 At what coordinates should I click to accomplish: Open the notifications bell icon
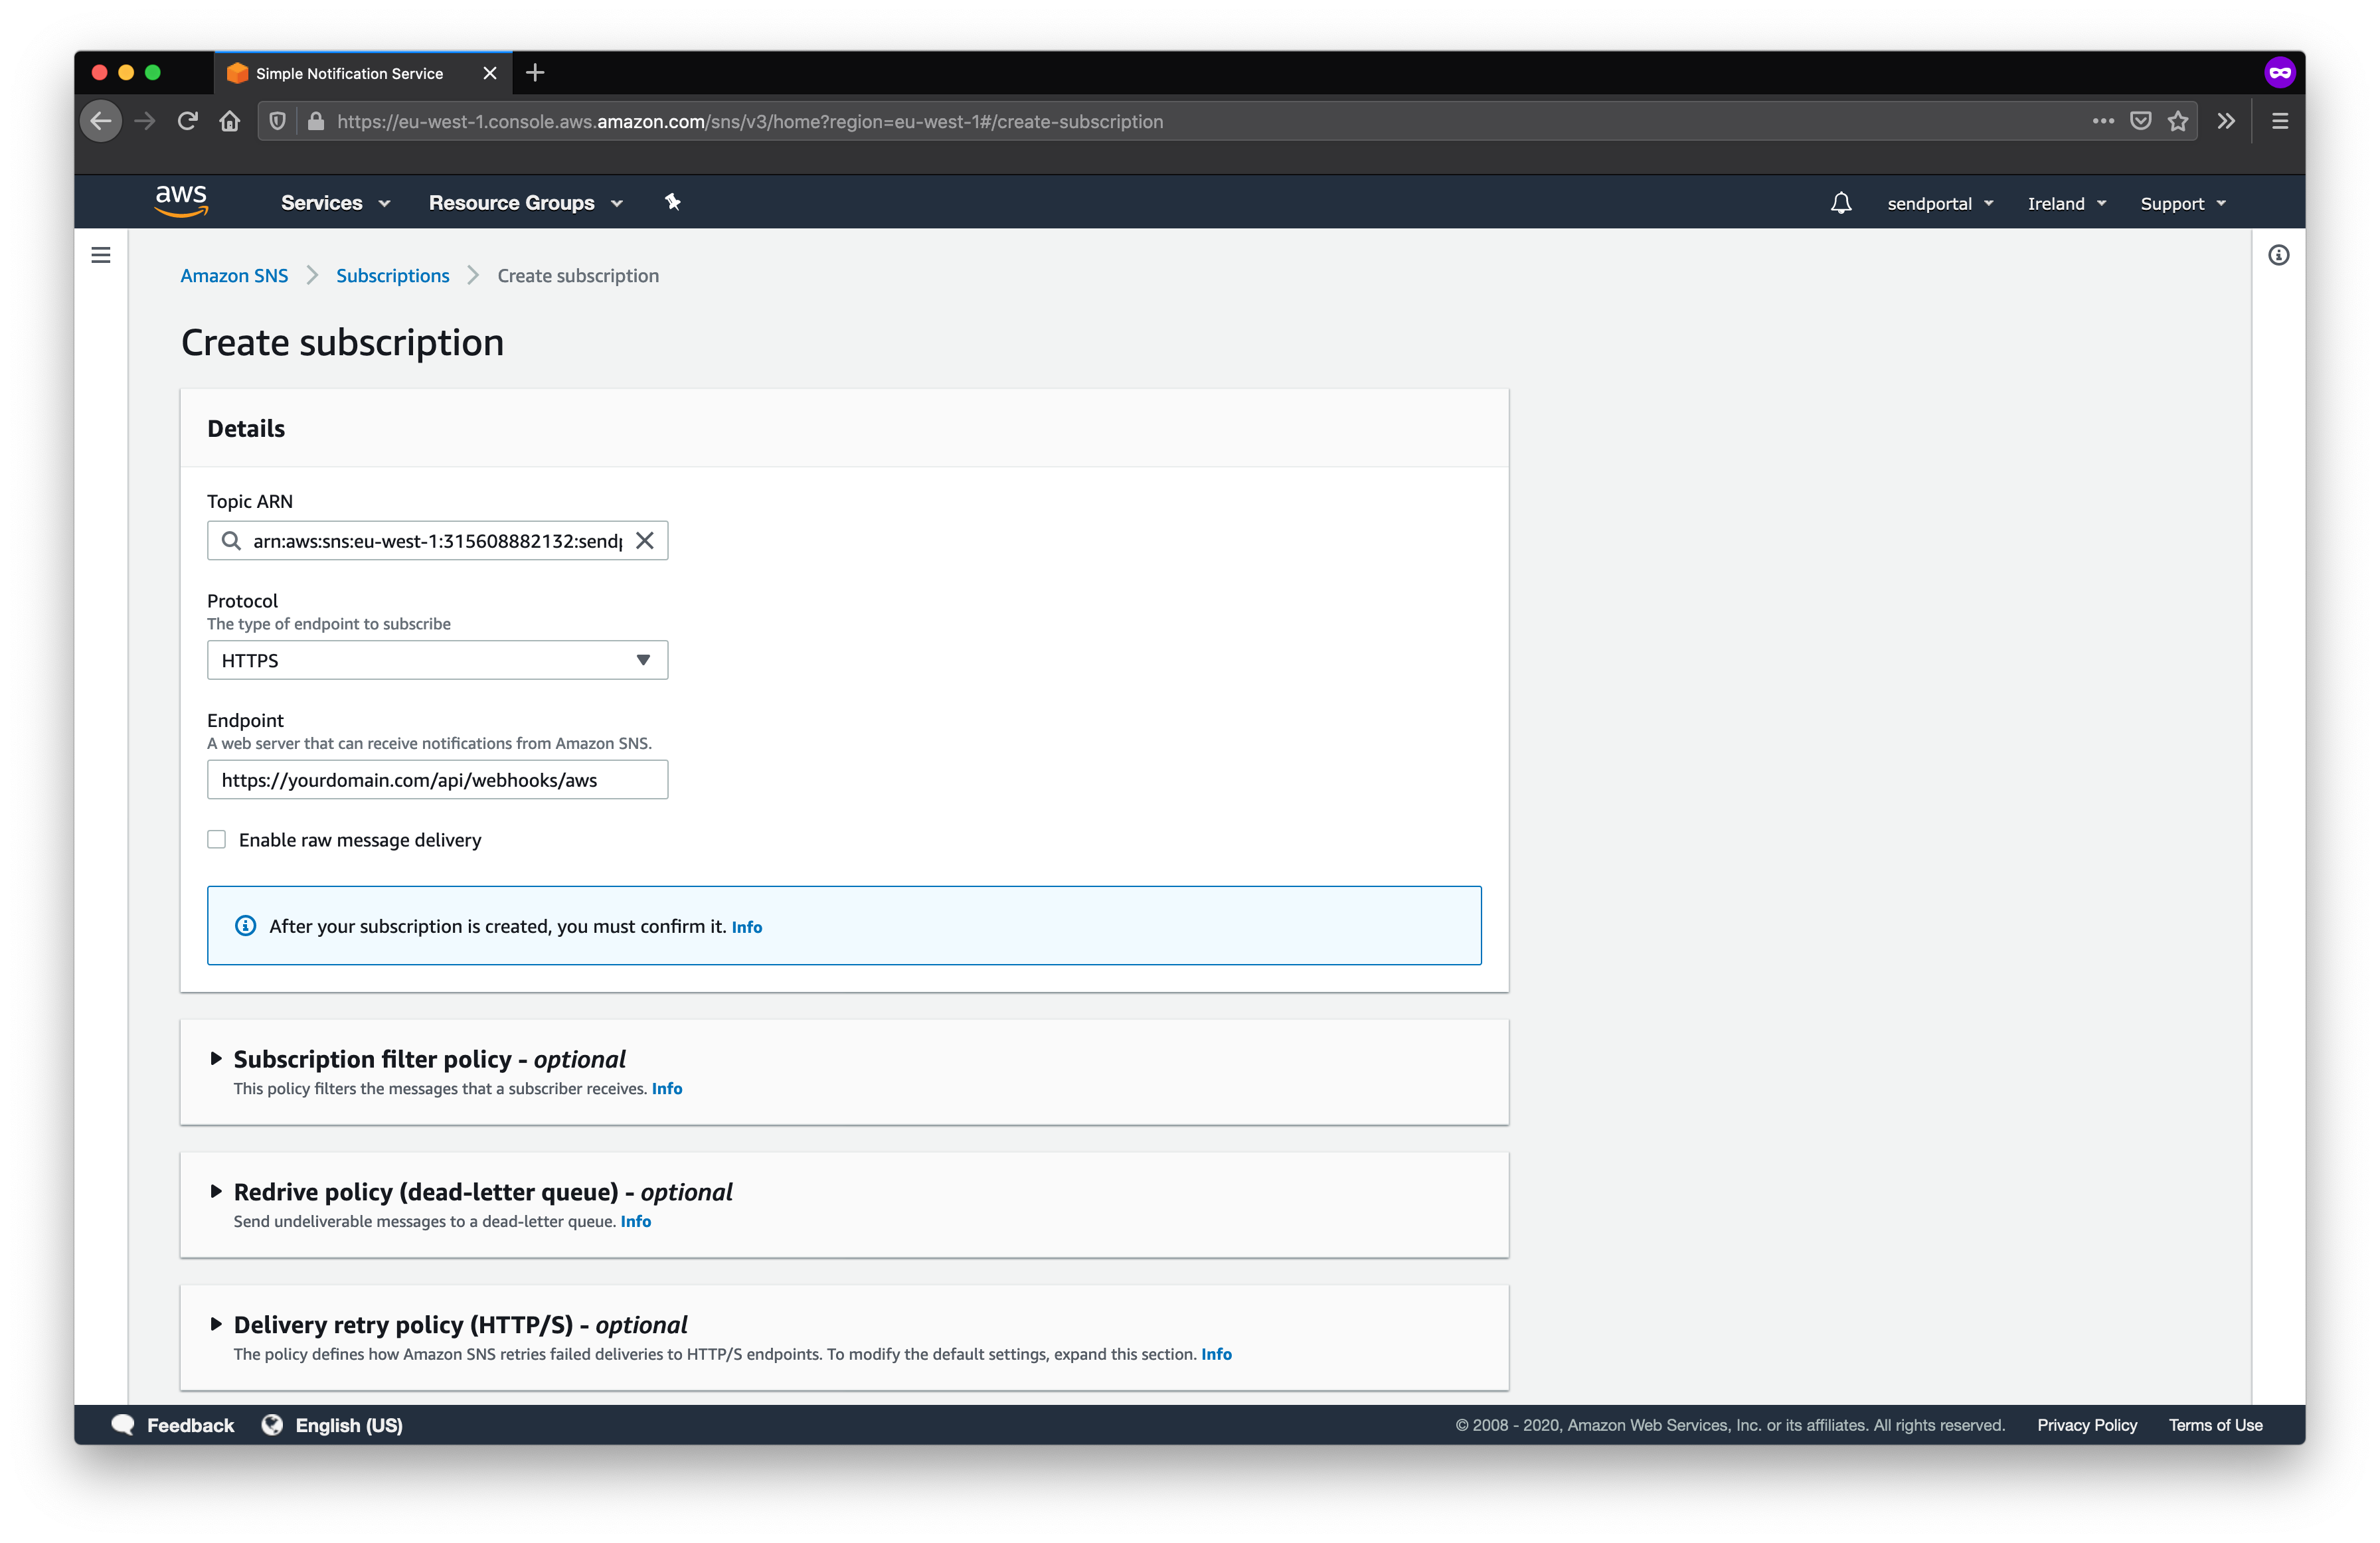1840,203
